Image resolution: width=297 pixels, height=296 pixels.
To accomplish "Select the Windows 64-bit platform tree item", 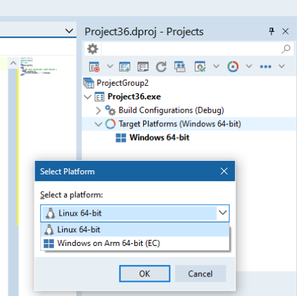I will pyautogui.click(x=159, y=138).
